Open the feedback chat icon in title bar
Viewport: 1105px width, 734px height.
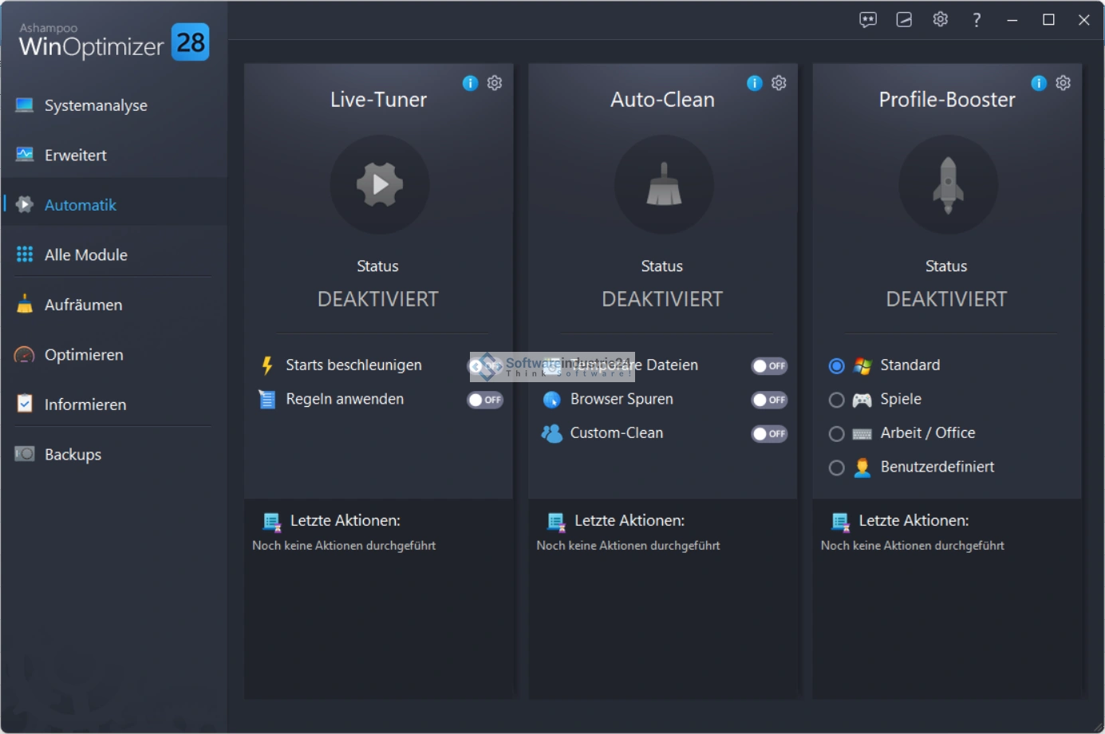(867, 20)
